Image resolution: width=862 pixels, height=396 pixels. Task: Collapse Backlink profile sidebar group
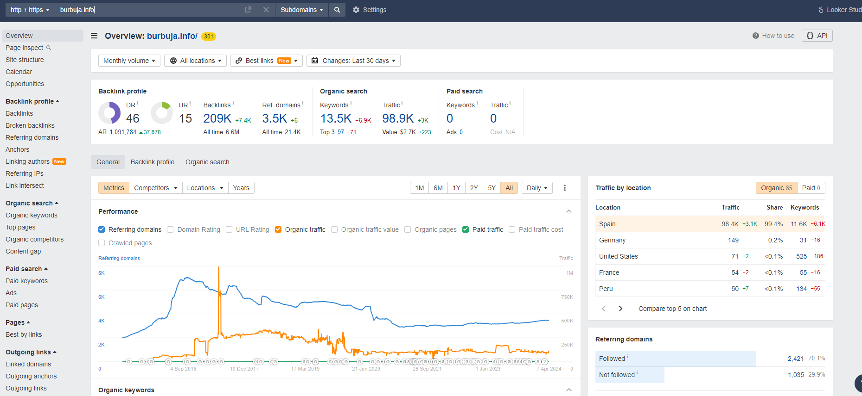click(32, 101)
